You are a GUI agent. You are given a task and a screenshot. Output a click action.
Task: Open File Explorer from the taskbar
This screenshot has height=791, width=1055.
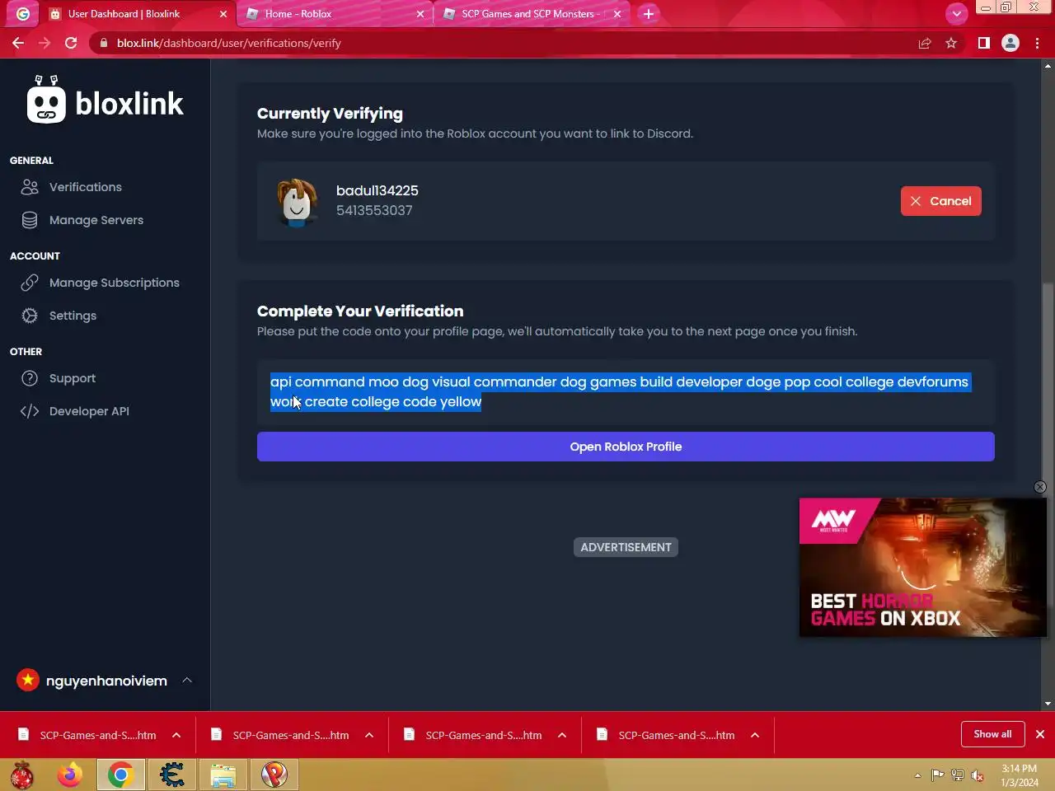point(223,775)
